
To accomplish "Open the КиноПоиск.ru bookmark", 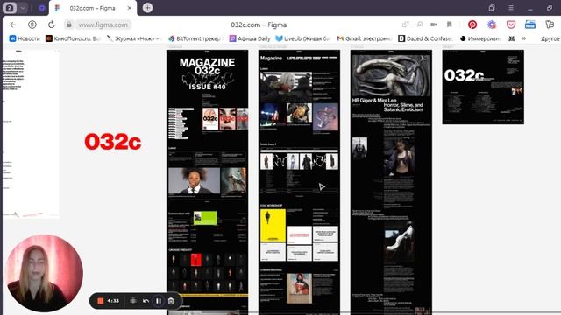I will pos(74,38).
